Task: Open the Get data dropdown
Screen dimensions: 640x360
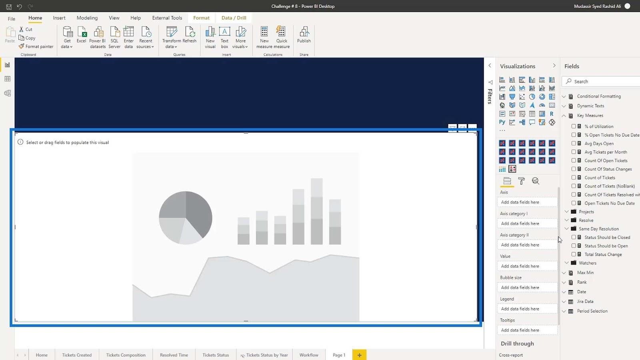Action: click(67, 38)
